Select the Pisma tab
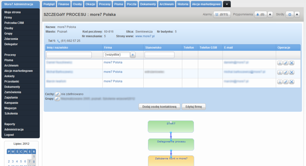Image resolution: width=306 pixels, height=166 pixels. point(119,4)
